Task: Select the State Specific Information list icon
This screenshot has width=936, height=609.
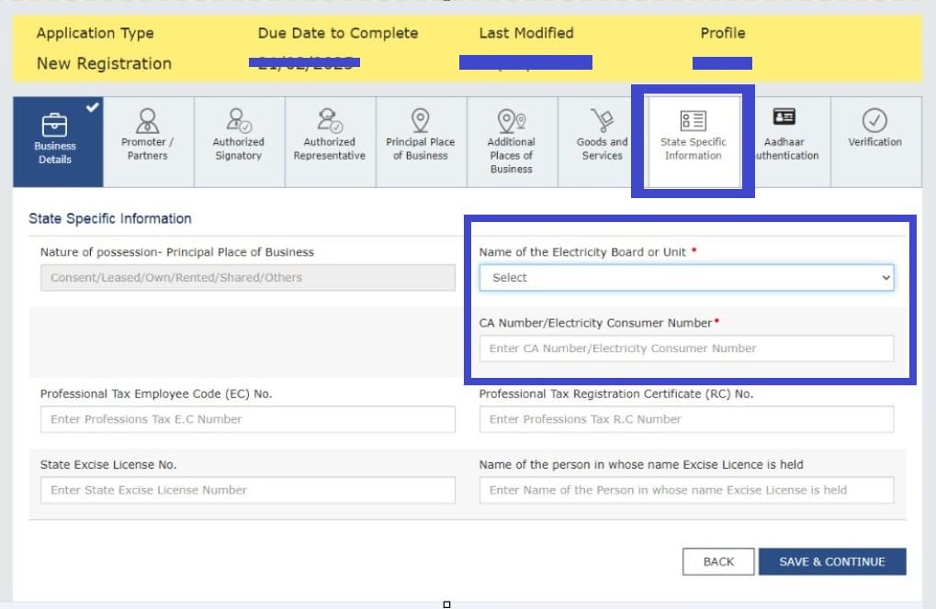Action: click(694, 121)
